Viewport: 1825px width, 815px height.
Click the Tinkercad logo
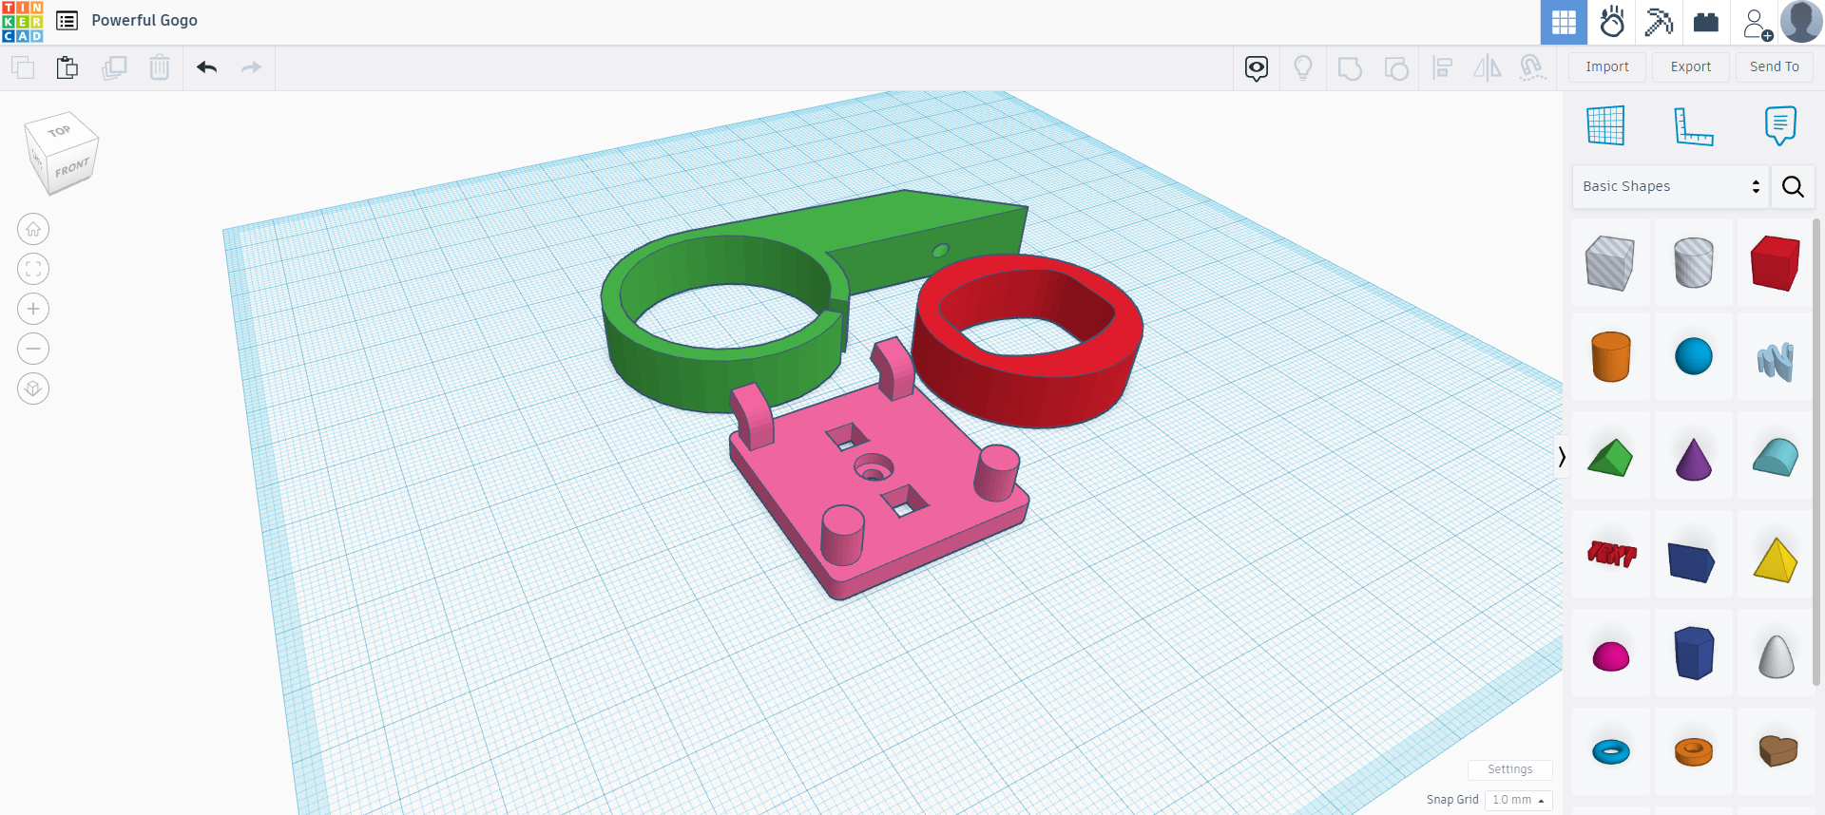coord(22,22)
